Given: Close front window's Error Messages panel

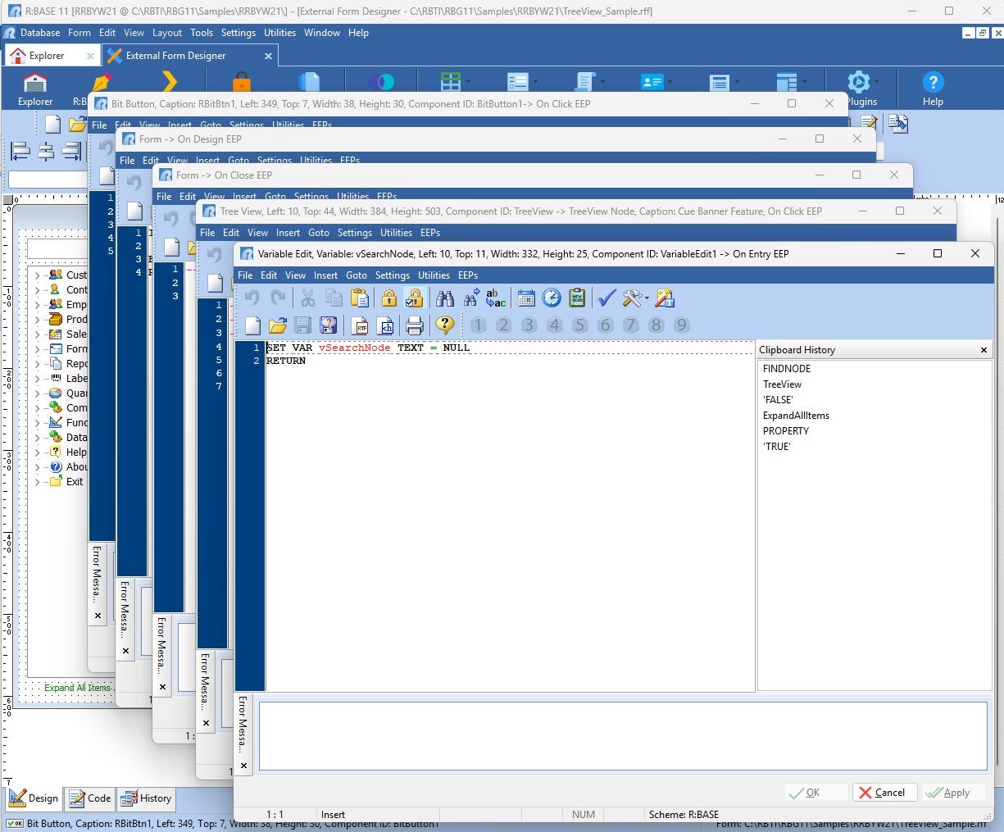Looking at the screenshot, I should pyautogui.click(x=243, y=766).
